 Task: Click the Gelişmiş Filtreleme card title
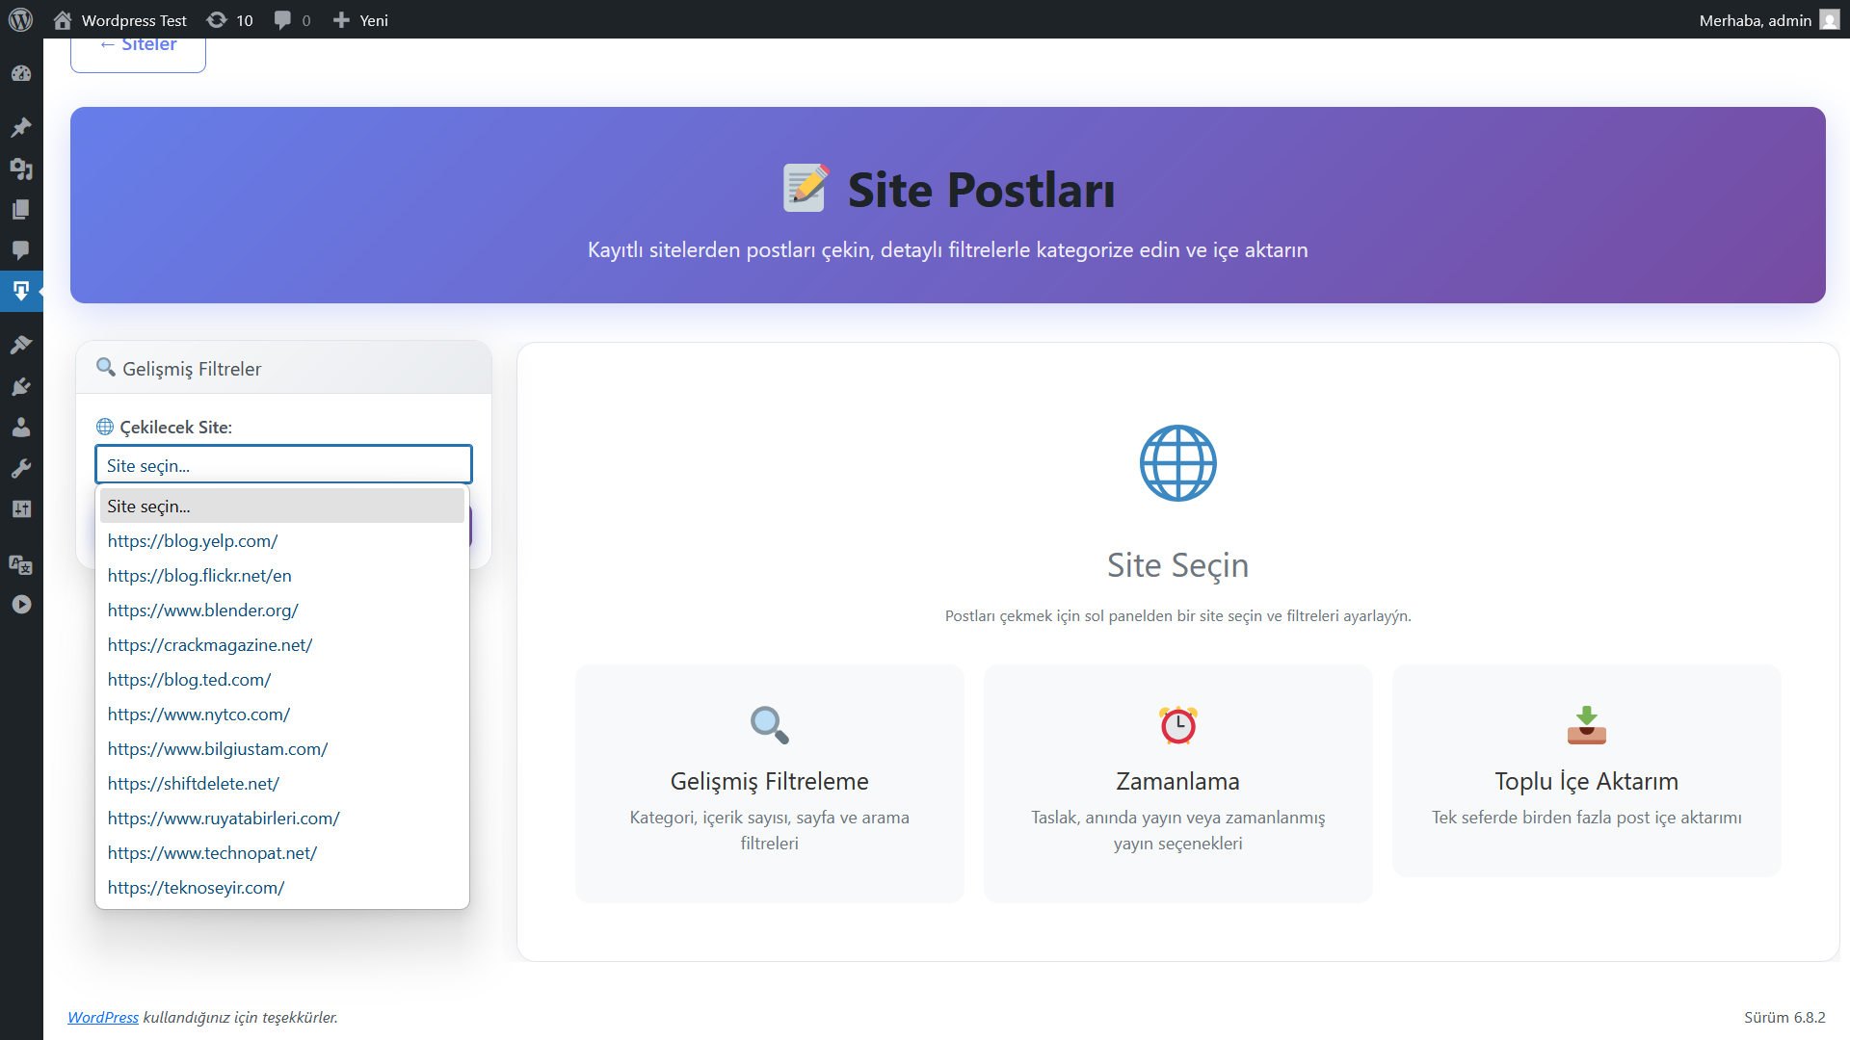(x=770, y=781)
